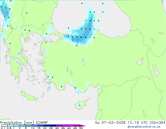Click the '0.1' legend scale value
The width and height of the screenshot is (166, 129).
3,128
